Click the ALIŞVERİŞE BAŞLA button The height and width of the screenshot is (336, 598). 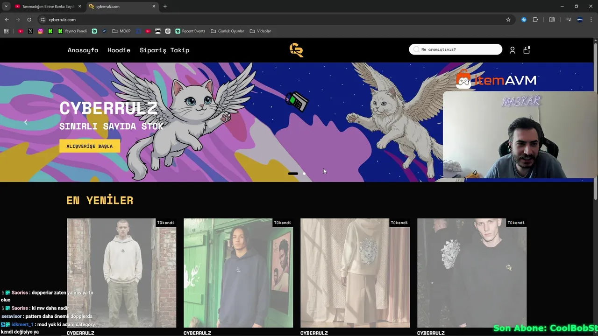pos(90,146)
